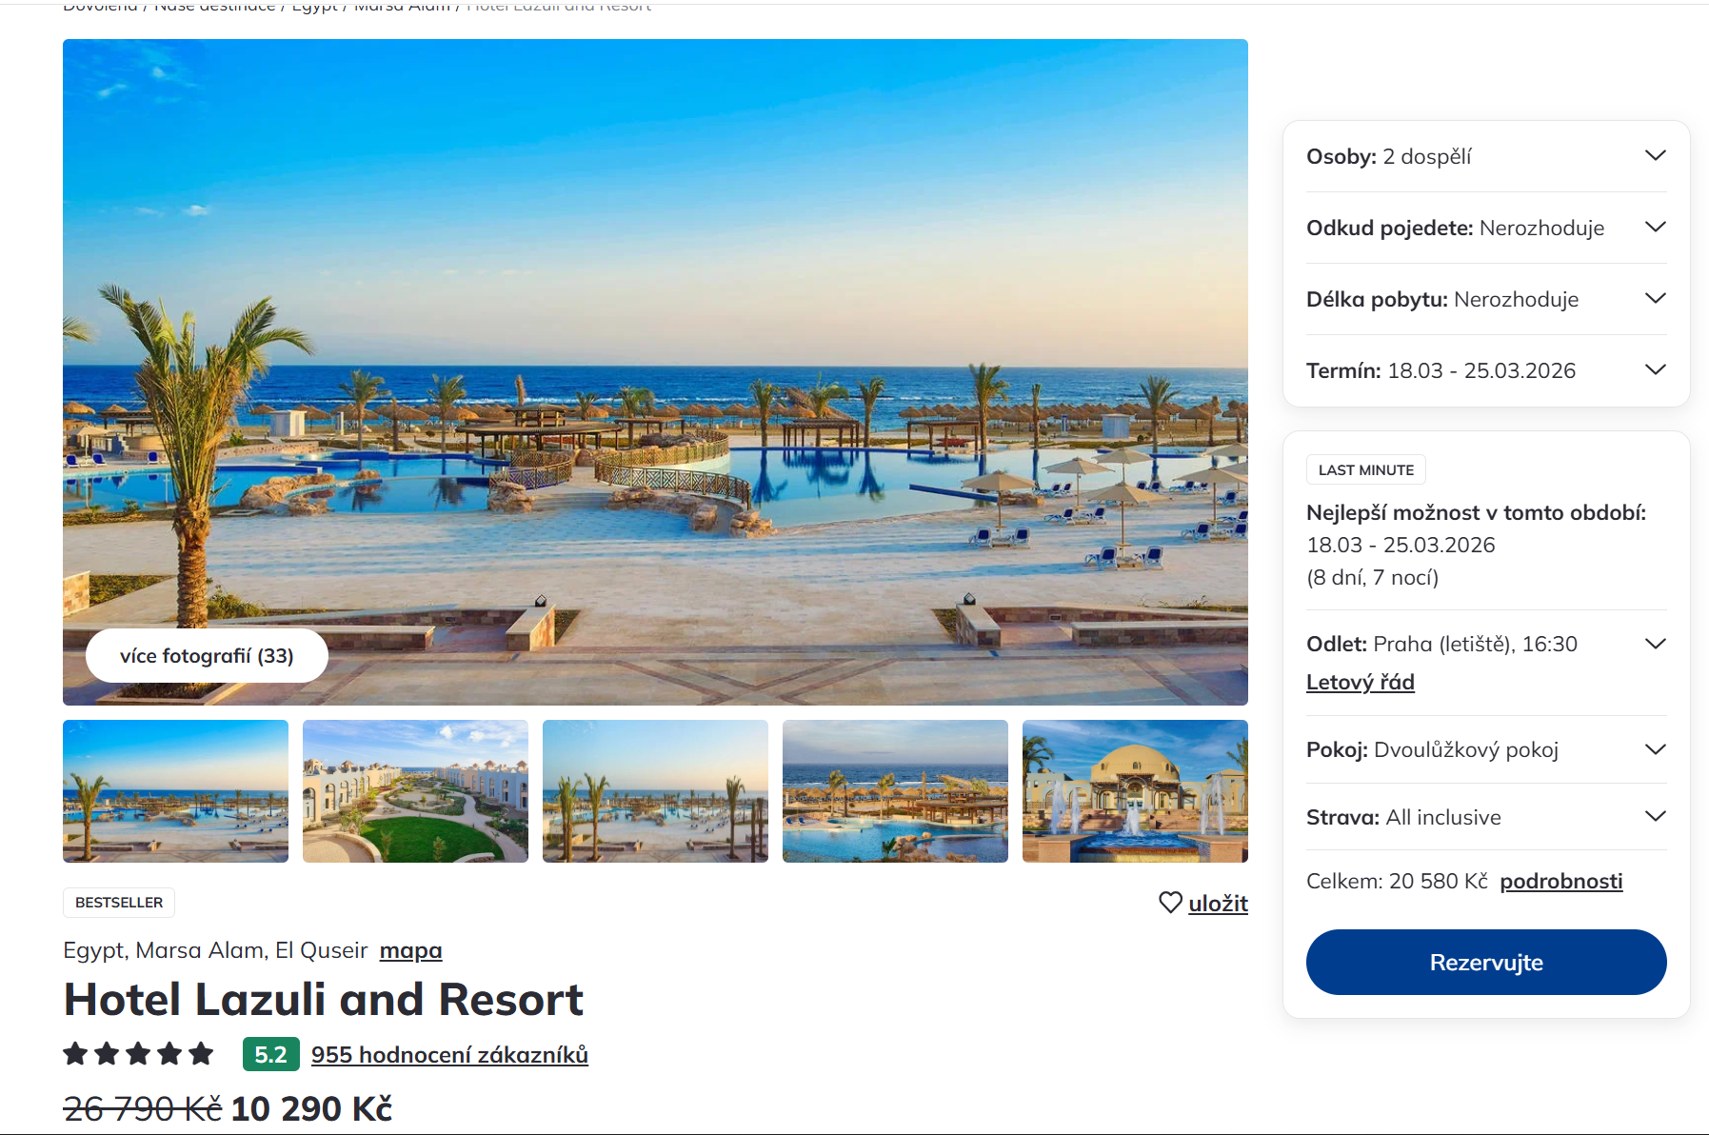Select the fourth thumbnail with pool gazebos

coord(895,791)
